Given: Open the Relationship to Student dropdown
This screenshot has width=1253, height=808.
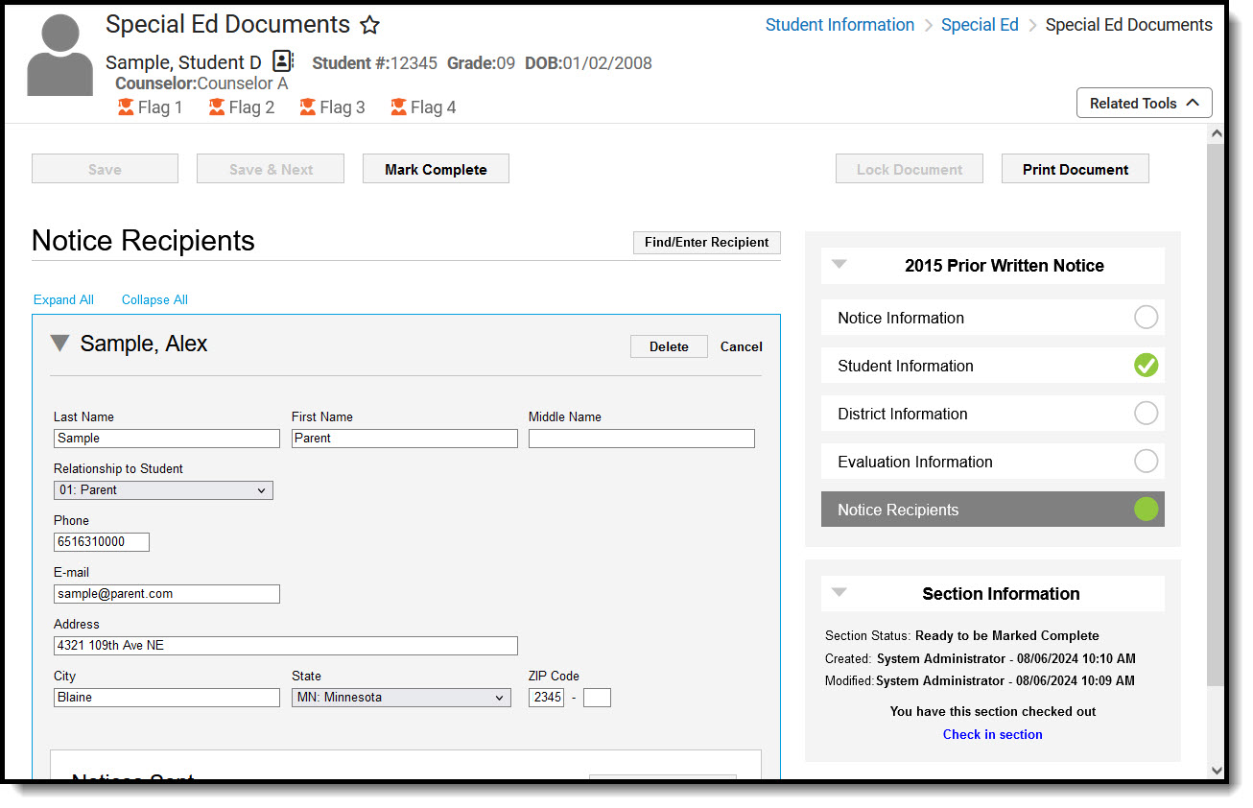Looking at the screenshot, I should (163, 490).
